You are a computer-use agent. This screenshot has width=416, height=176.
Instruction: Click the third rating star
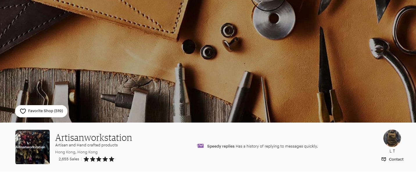pos(99,159)
